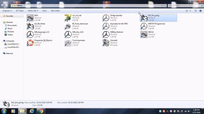This screenshot has width=204, height=114.
Task: Select the MBKey_Restorer shortcut icon
Action: [106, 35]
